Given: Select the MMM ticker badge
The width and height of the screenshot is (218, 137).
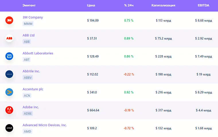Looking at the screenshot, I should click(28, 24).
